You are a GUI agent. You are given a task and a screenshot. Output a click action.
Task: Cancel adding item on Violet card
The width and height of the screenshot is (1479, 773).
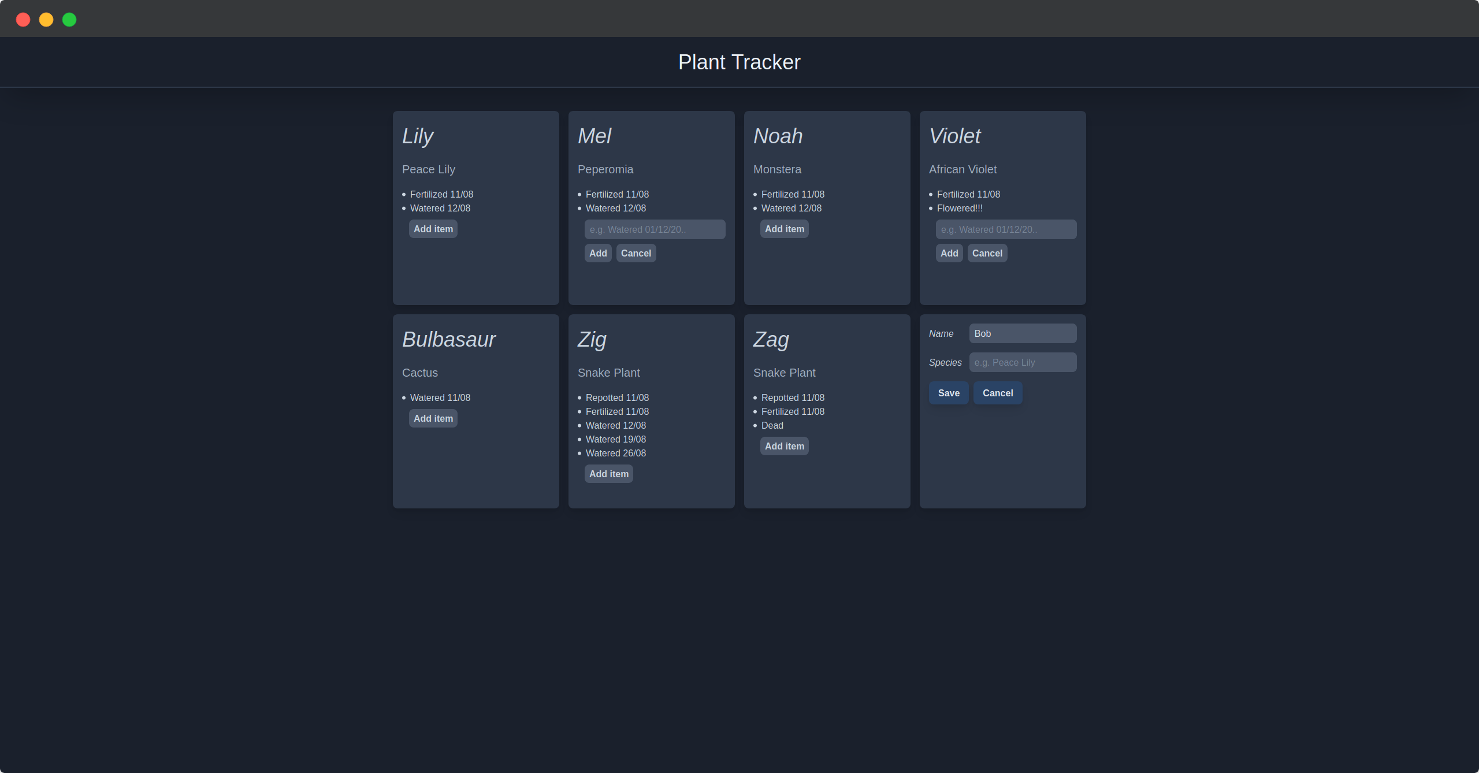987,253
